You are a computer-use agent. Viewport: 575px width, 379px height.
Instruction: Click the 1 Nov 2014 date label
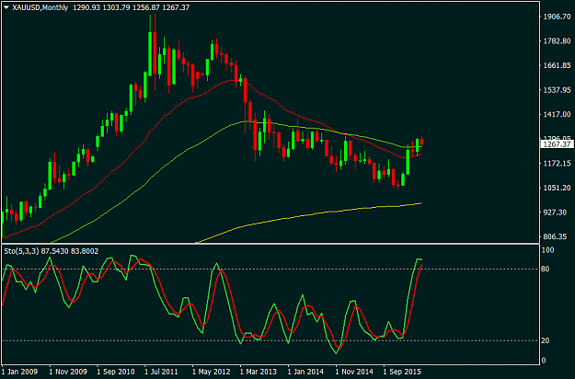point(354,372)
